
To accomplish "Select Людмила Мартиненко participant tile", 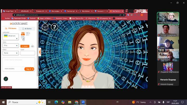I will pyautogui.click(x=168, y=67).
